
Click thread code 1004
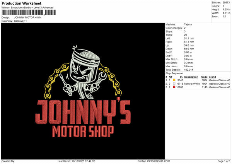click(x=205, y=84)
